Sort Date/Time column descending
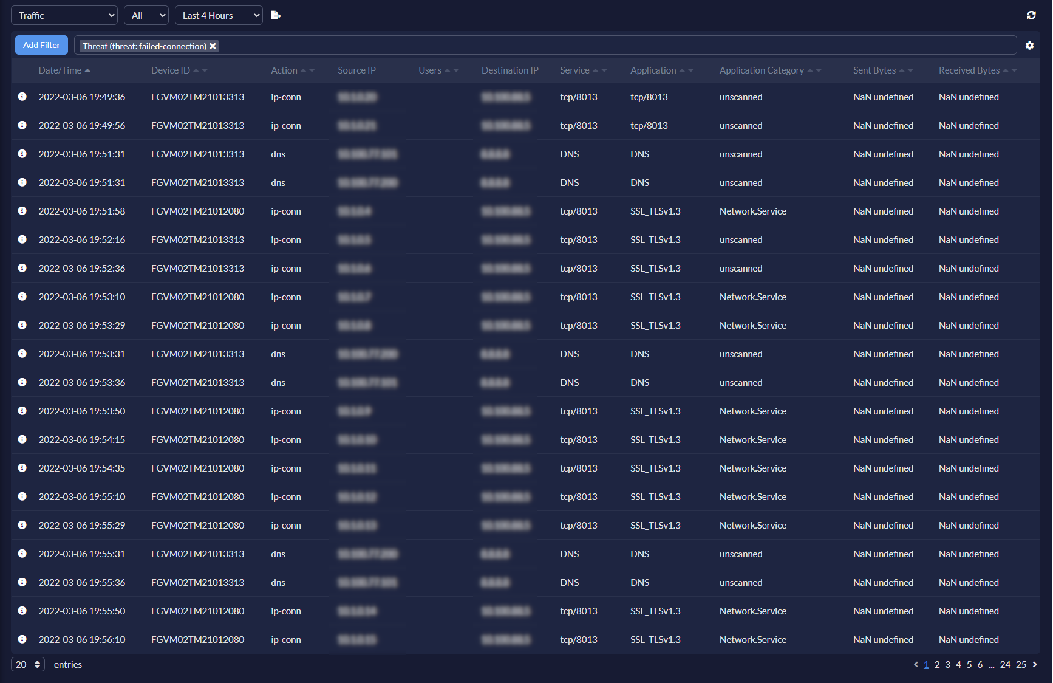Screen dimensions: 1053x683 [89, 72]
